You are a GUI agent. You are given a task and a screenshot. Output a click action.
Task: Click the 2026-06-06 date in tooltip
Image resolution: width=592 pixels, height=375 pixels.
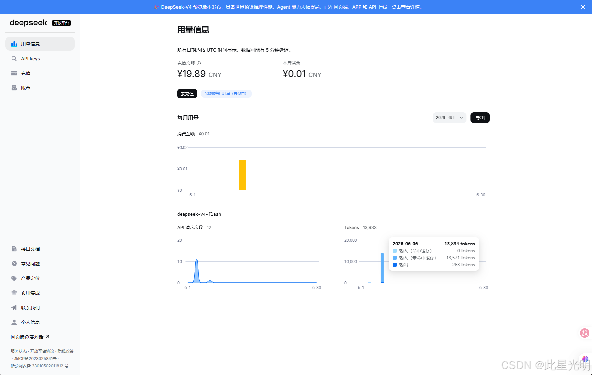tap(405, 244)
